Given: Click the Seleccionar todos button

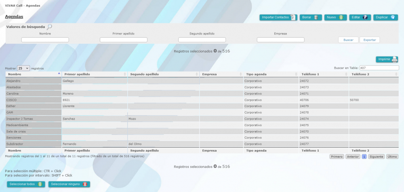Looking at the screenshot, I should [26, 184].
